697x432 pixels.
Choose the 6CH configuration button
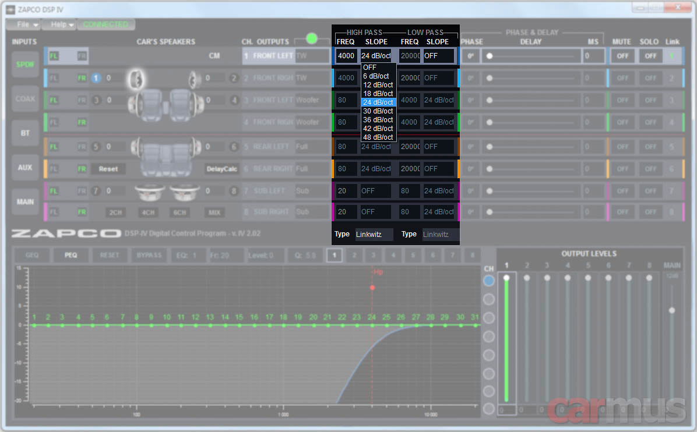(179, 213)
